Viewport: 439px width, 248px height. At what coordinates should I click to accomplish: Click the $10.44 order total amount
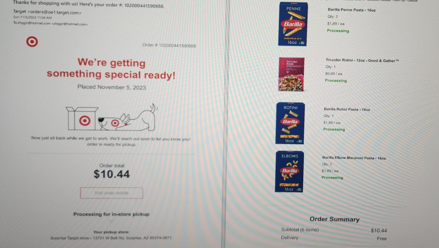tap(112, 174)
